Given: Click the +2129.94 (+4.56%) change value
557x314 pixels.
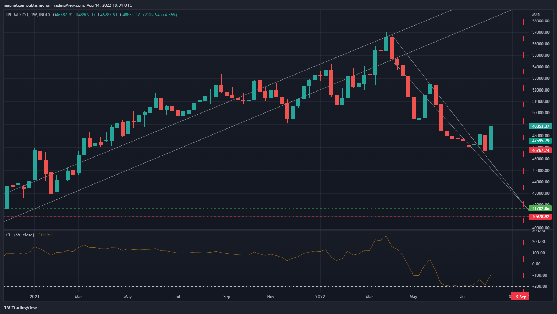Looking at the screenshot, I should coord(159,15).
